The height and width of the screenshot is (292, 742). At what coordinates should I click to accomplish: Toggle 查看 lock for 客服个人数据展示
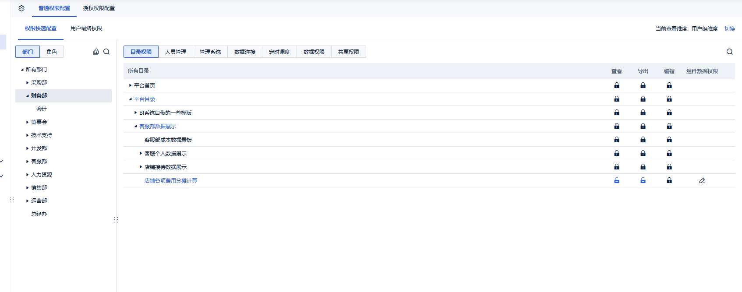617,153
